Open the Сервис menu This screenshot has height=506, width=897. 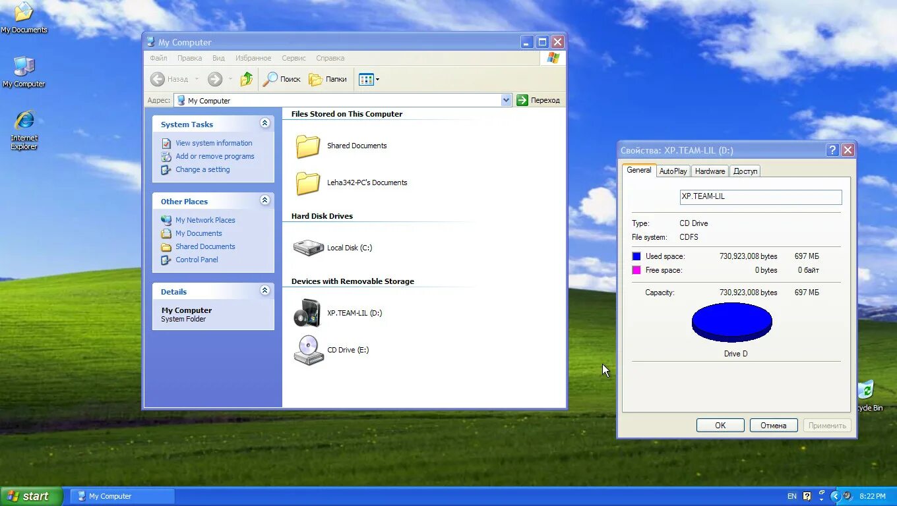[x=294, y=58]
